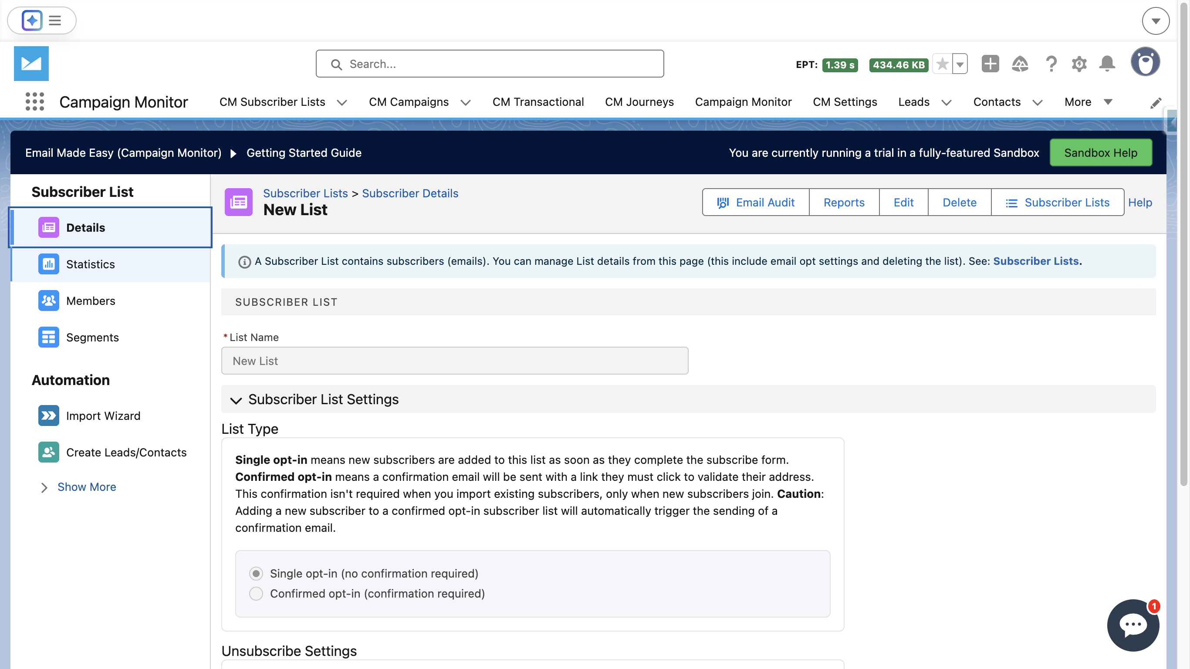Open the Trailhead guidance icon
The width and height of the screenshot is (1190, 669).
pos(1020,64)
